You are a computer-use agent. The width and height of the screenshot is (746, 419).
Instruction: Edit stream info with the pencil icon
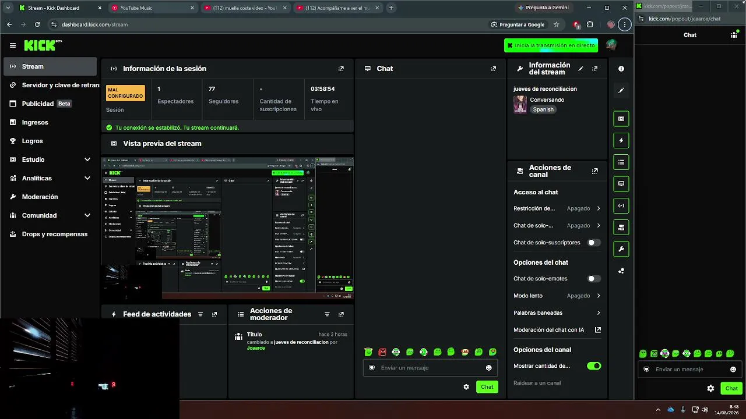coord(580,69)
